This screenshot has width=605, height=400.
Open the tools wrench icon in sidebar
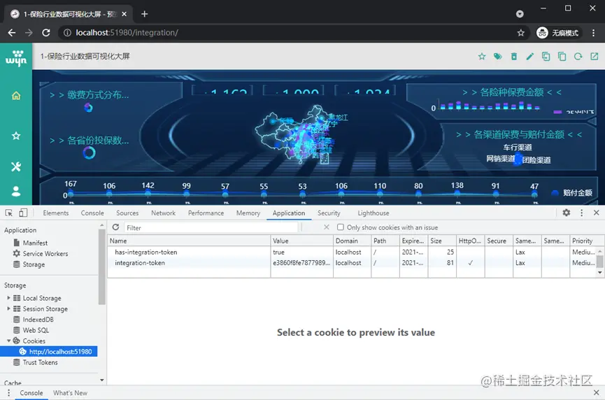pyautogui.click(x=16, y=166)
